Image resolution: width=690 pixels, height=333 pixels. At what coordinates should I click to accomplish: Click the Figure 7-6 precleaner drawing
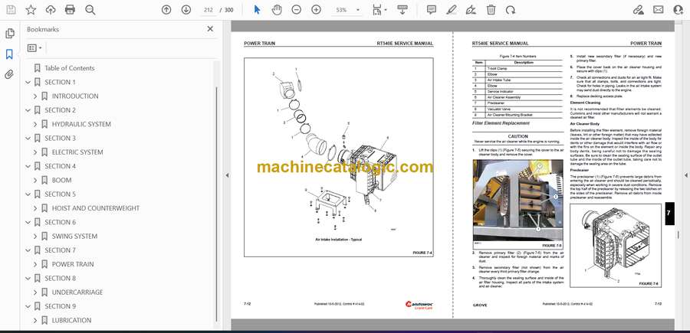click(615, 246)
